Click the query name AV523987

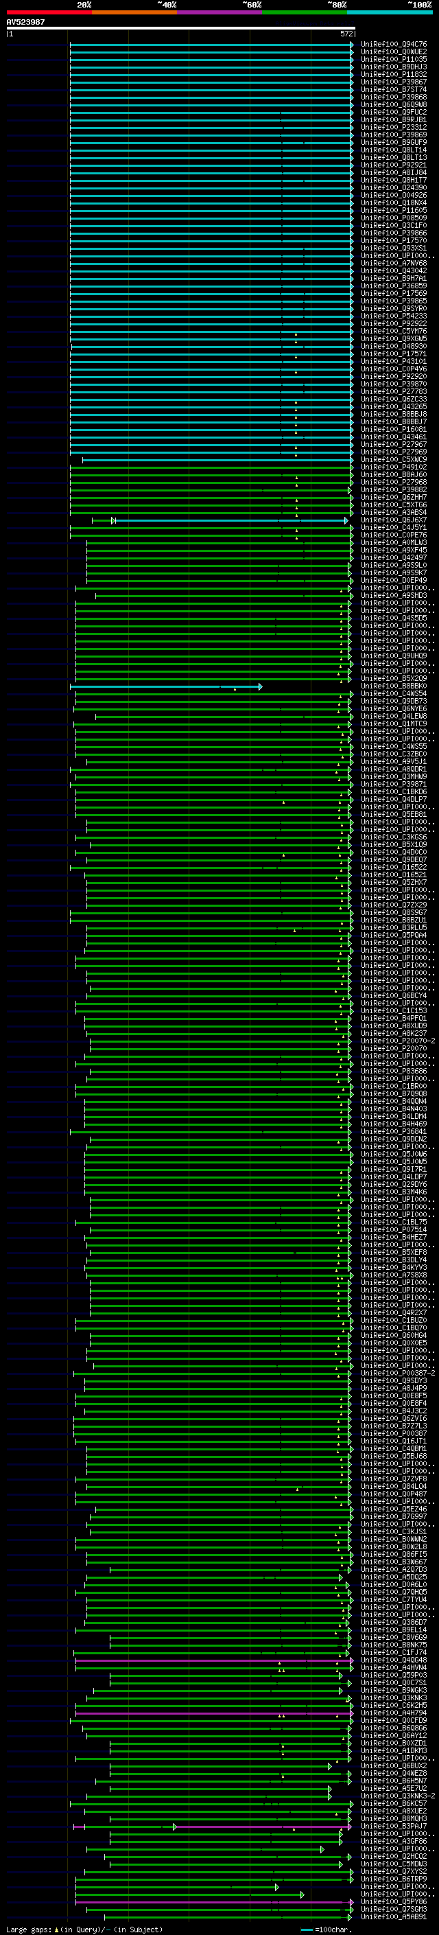click(x=25, y=22)
